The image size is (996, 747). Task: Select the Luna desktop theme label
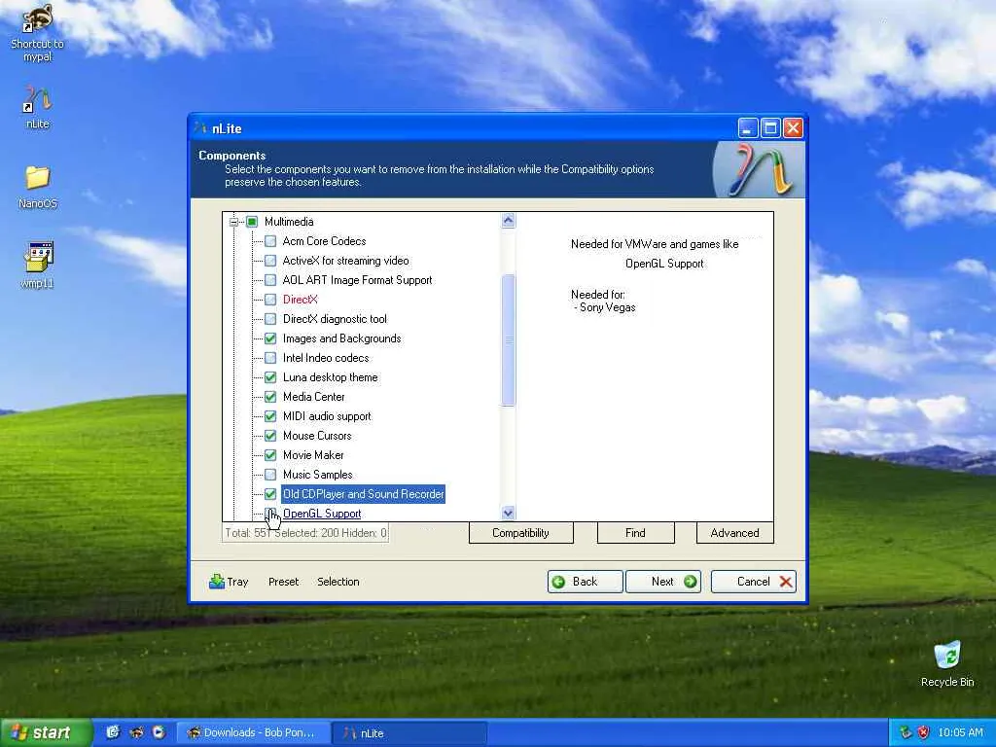click(331, 377)
